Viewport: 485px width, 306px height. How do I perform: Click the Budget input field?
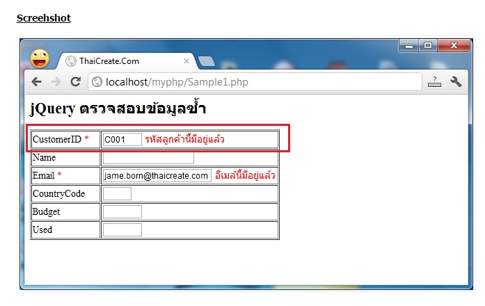(122, 211)
